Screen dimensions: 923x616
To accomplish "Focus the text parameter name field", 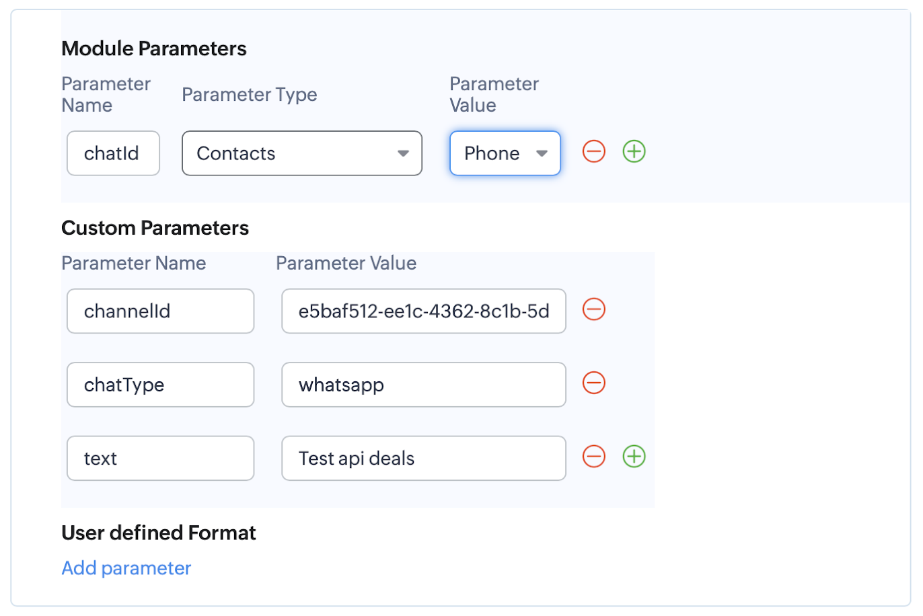I will 160,459.
